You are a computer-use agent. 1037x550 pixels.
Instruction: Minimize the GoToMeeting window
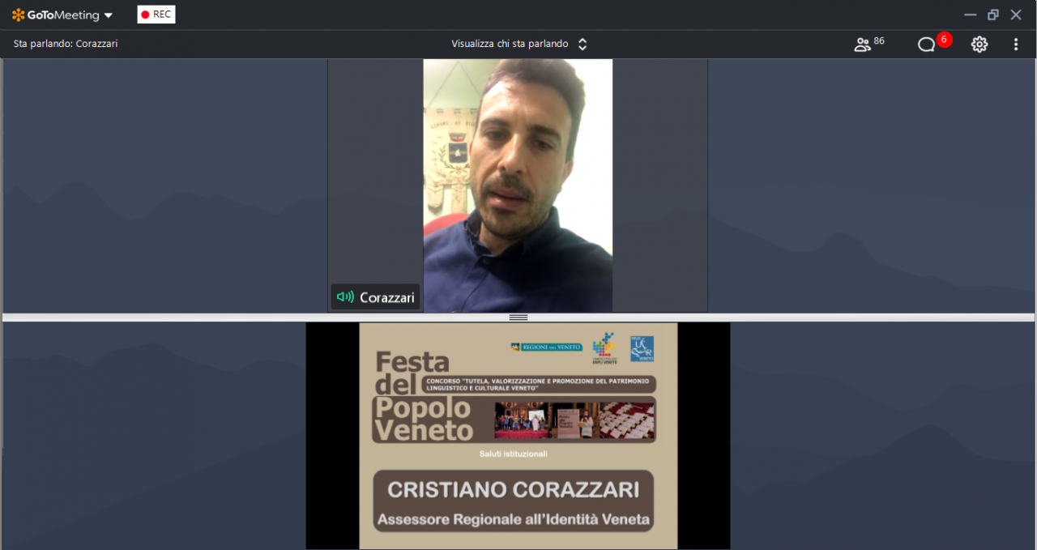pos(970,15)
